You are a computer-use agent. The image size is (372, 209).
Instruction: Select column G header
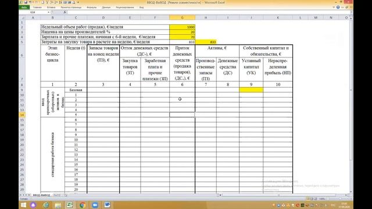click(182, 17)
